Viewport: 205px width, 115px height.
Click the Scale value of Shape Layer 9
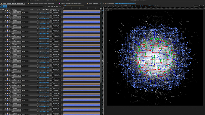coord(44,19)
